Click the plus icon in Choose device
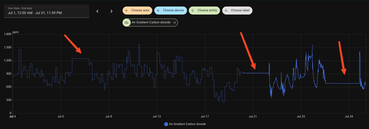Image resolution: width=369 pixels, height=129 pixels. 158,11
